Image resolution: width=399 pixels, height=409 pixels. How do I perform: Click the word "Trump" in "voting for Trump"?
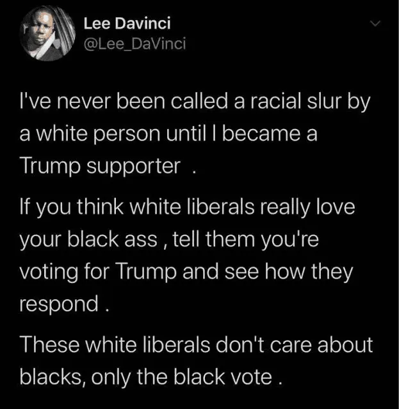pos(147,273)
